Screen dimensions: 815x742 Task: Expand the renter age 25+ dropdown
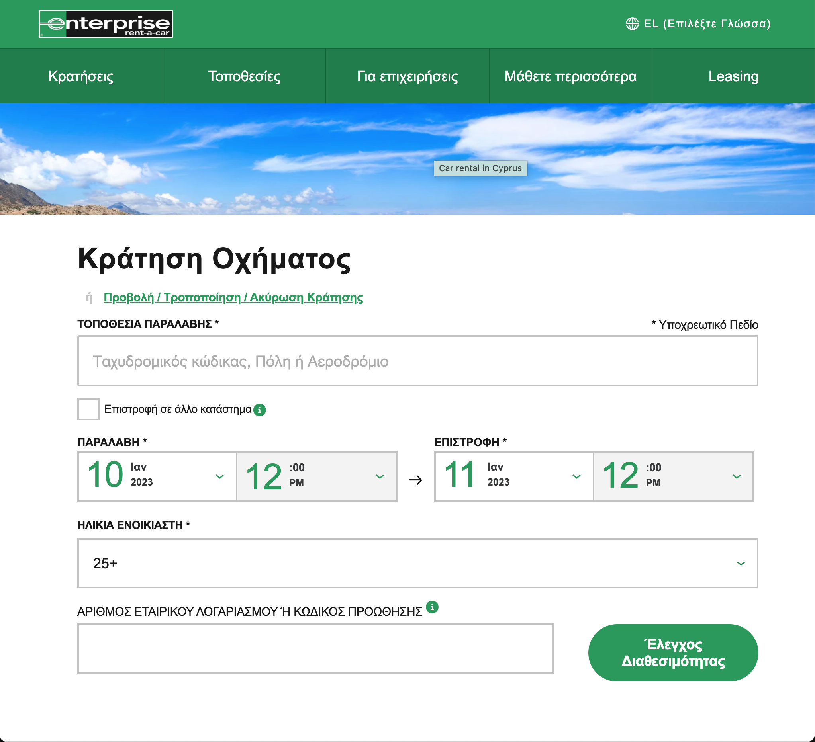(417, 563)
